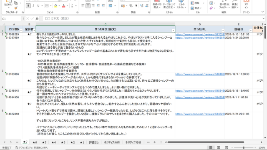267x150 pixels.
Task: Open the Paste options dropdown arrow
Action: (8, 7)
